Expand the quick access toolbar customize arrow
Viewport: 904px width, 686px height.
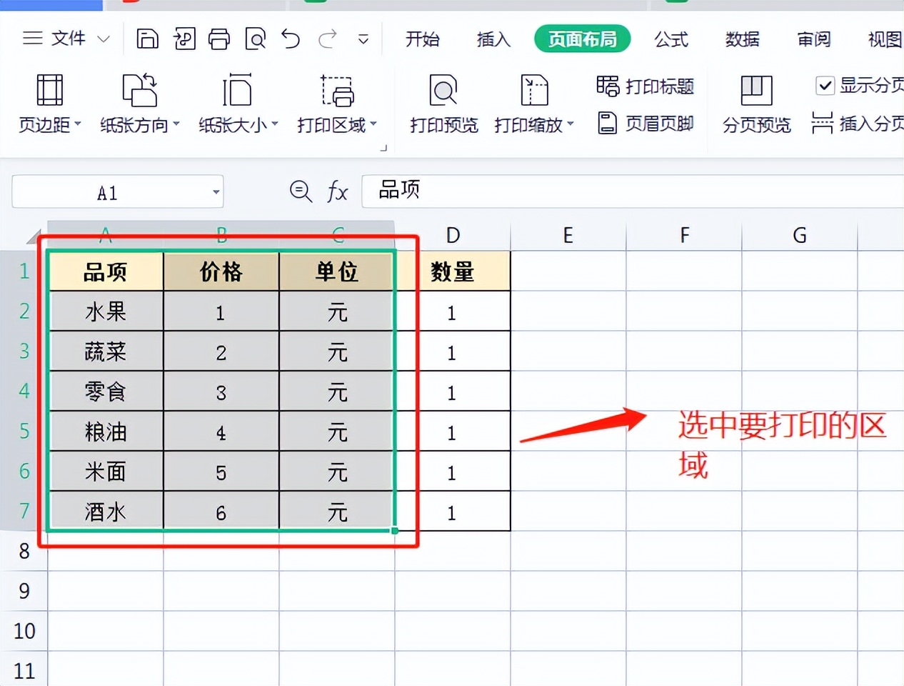coord(363,39)
